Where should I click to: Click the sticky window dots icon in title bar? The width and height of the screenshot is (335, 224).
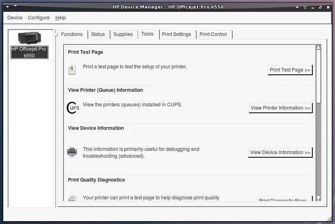click(x=305, y=7)
